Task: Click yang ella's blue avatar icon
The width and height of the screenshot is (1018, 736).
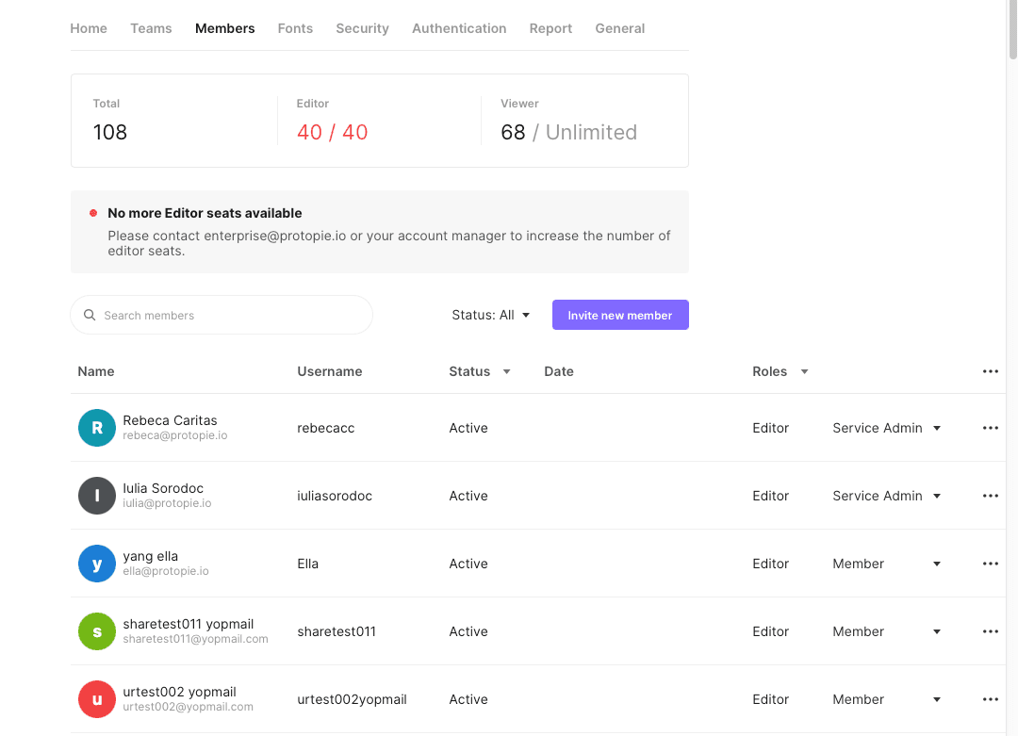Action: 96,564
